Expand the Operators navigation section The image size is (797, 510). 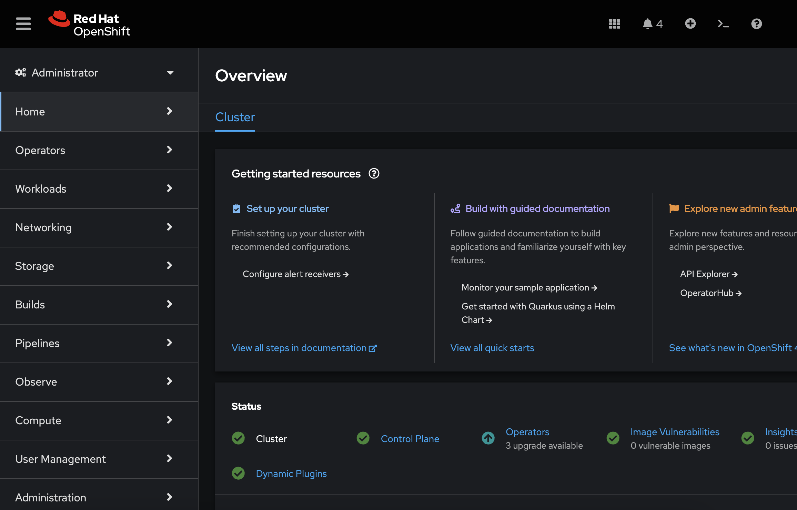[x=99, y=150]
